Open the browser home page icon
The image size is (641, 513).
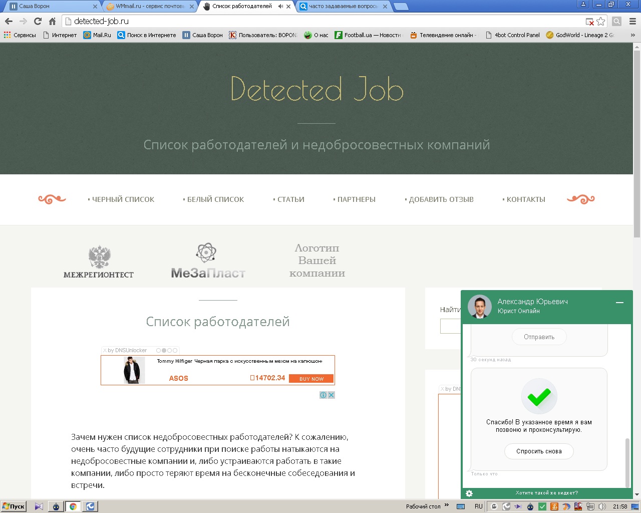tap(52, 22)
